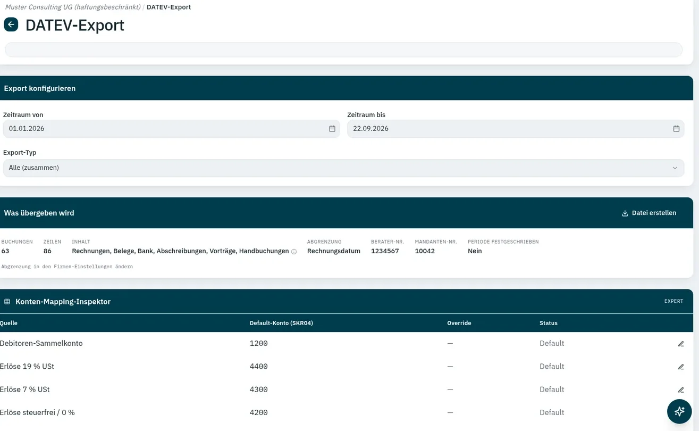Go back with the arrow icon
This screenshot has width=699, height=431.
coord(11,24)
